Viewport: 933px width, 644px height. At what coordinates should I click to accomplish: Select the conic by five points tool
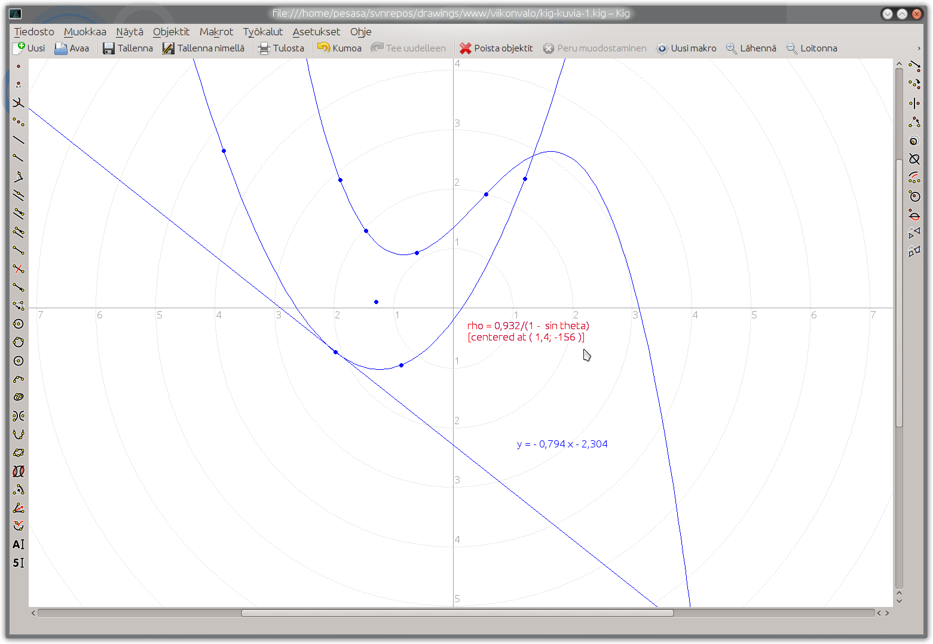click(x=19, y=453)
